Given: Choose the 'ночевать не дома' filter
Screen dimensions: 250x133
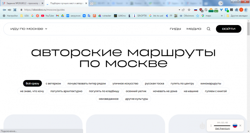Looking at the screenshot, I should pos(165,91).
